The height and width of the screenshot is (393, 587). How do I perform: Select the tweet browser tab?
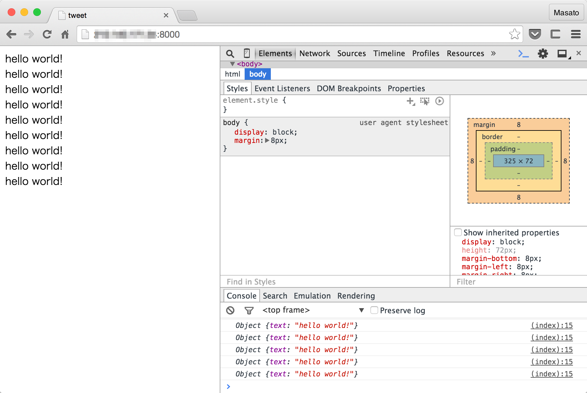(112, 15)
